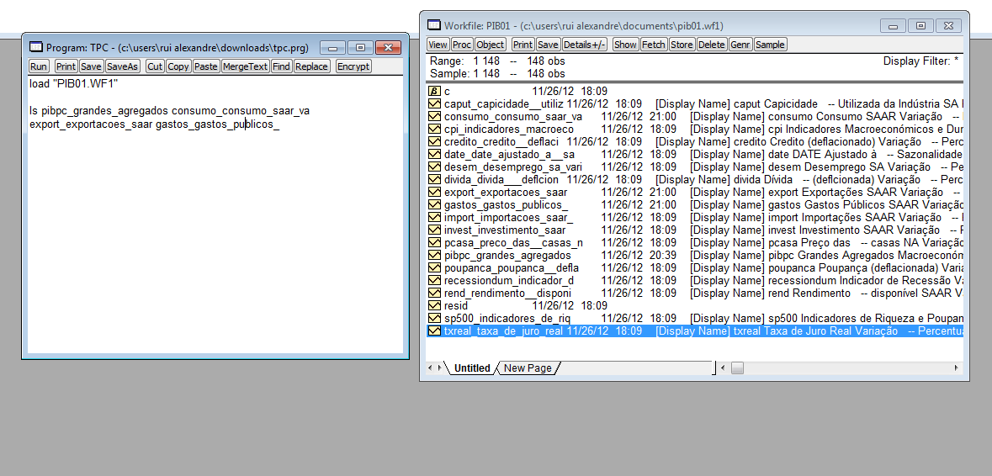Switch to the New Page tab

pos(528,368)
